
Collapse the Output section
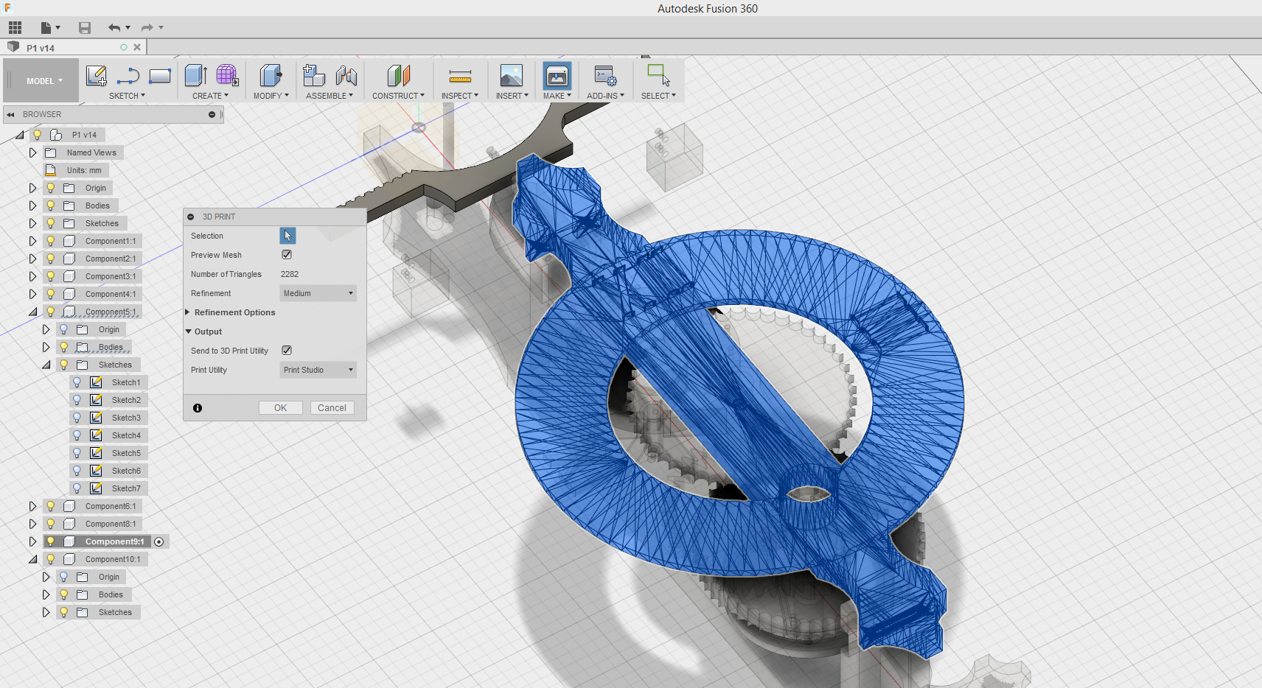188,331
